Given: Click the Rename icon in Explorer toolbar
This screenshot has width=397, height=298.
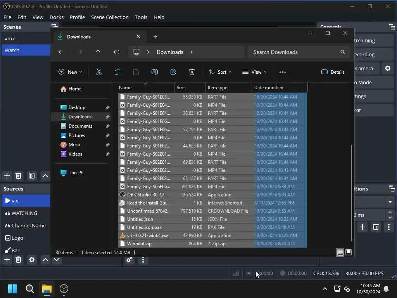Looking at the screenshot, I should pyautogui.click(x=155, y=72).
